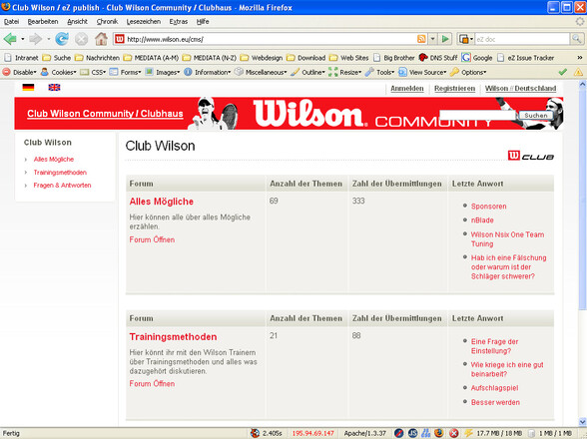Viewport: 587px width, 439px height.
Task: Expand the address bar history dropdown
Action: (433, 39)
